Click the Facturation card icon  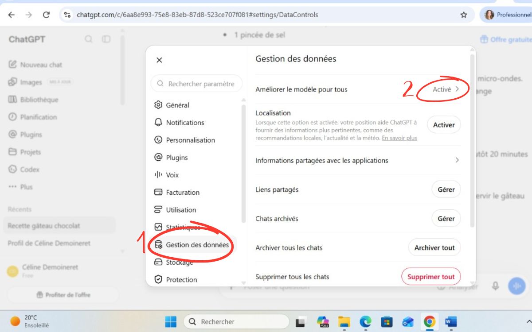(x=158, y=192)
